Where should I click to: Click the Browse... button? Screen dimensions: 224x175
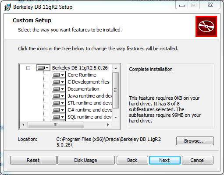point(195,141)
